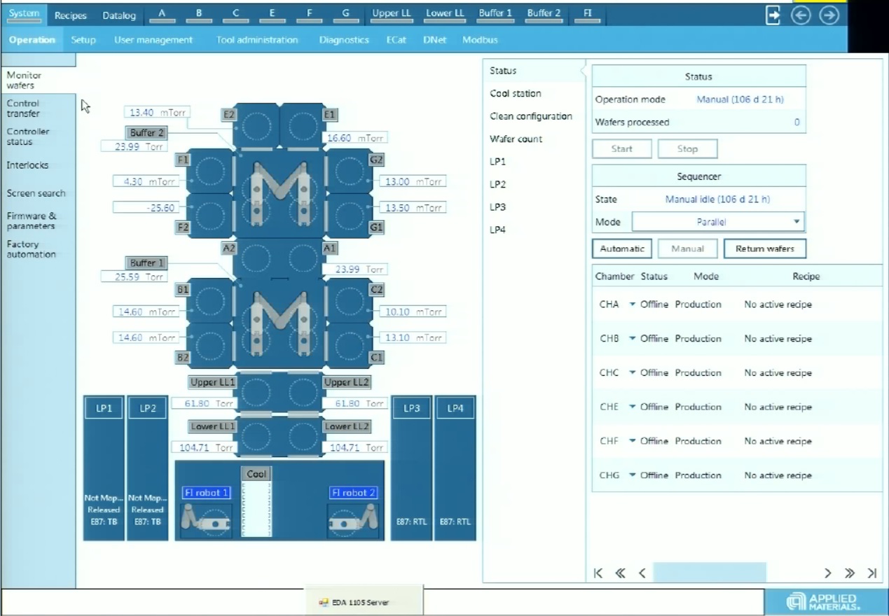The image size is (889, 616).
Task: Click the Buffer 2 label
Action: tap(147, 132)
